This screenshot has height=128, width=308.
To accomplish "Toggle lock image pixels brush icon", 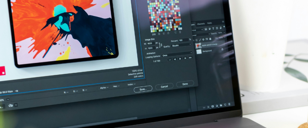I will (200, 40).
